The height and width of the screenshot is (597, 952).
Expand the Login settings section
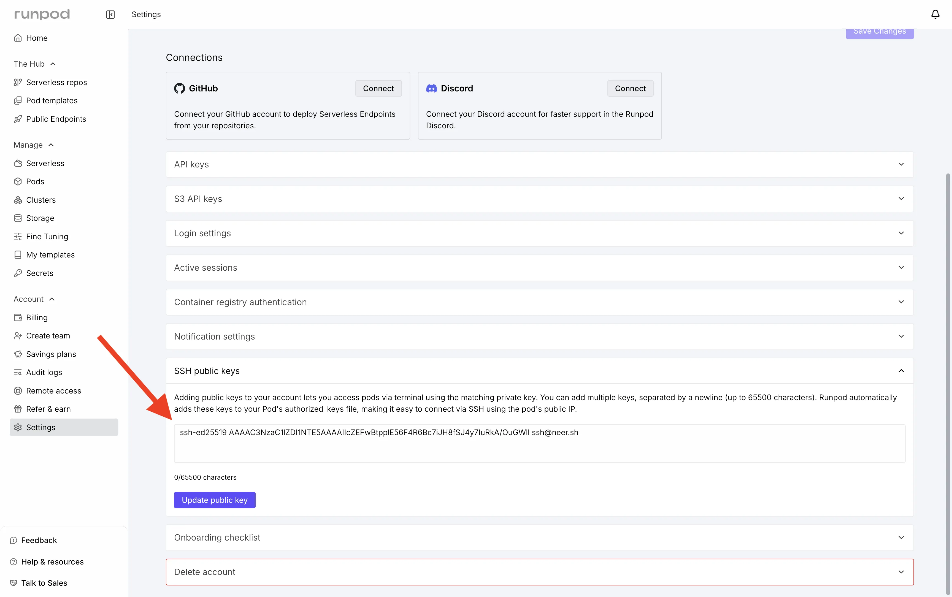(x=540, y=233)
